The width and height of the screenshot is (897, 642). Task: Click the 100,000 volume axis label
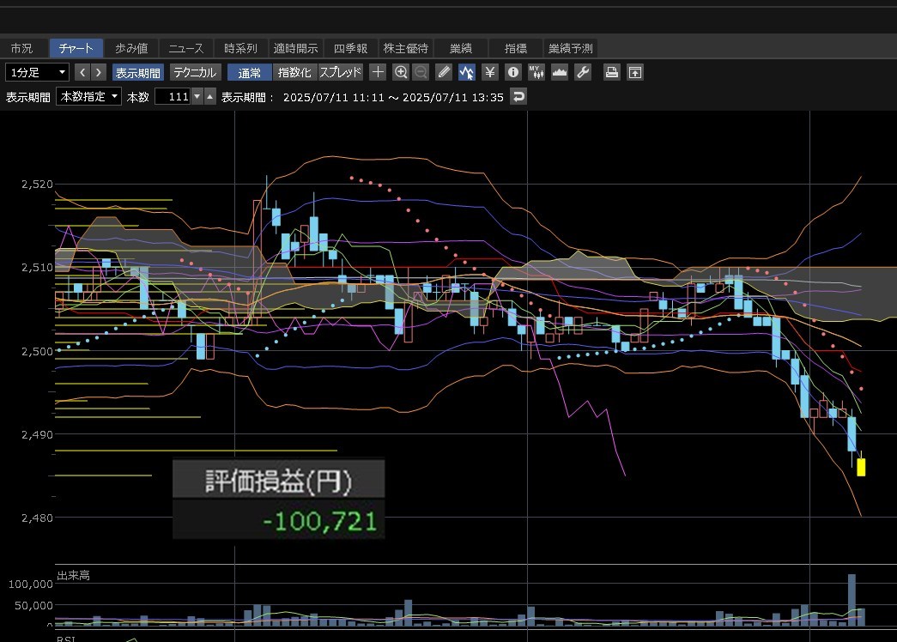tap(30, 584)
